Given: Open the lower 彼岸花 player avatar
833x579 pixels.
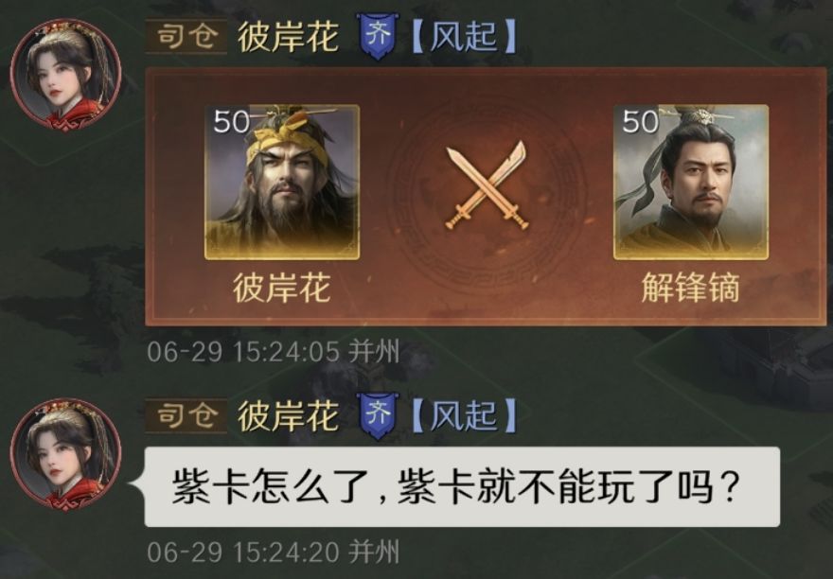Looking at the screenshot, I should pos(66,455).
